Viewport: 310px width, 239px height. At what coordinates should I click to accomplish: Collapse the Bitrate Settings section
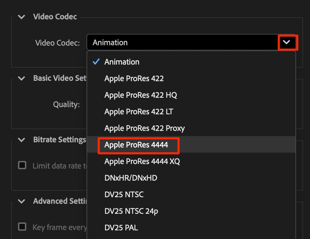pos(22,140)
